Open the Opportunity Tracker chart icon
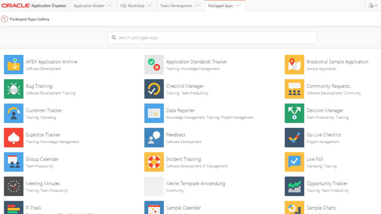The image size is (381, 214). click(294, 186)
